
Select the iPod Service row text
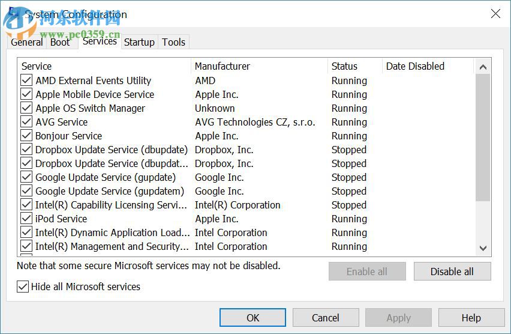point(61,219)
